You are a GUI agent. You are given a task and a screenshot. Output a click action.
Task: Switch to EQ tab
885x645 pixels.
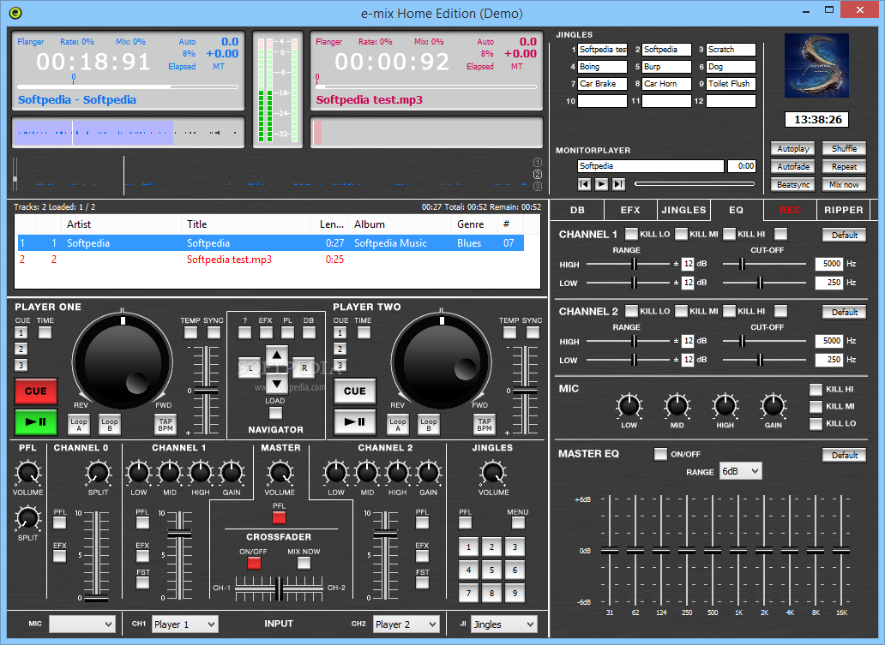(x=736, y=210)
